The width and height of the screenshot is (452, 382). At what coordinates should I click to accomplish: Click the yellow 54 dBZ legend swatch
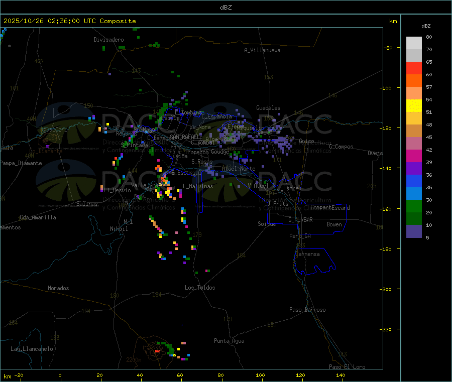[x=414, y=106]
